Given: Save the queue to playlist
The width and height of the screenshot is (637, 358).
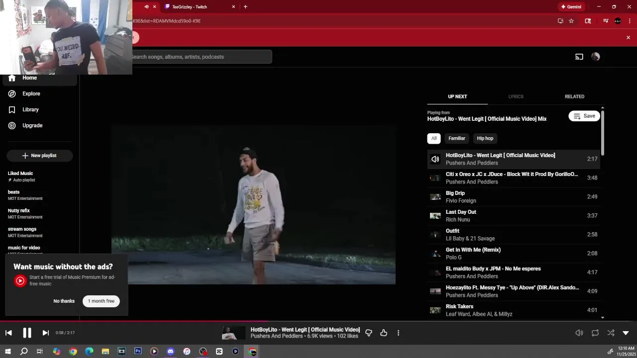Looking at the screenshot, I should pyautogui.click(x=584, y=116).
